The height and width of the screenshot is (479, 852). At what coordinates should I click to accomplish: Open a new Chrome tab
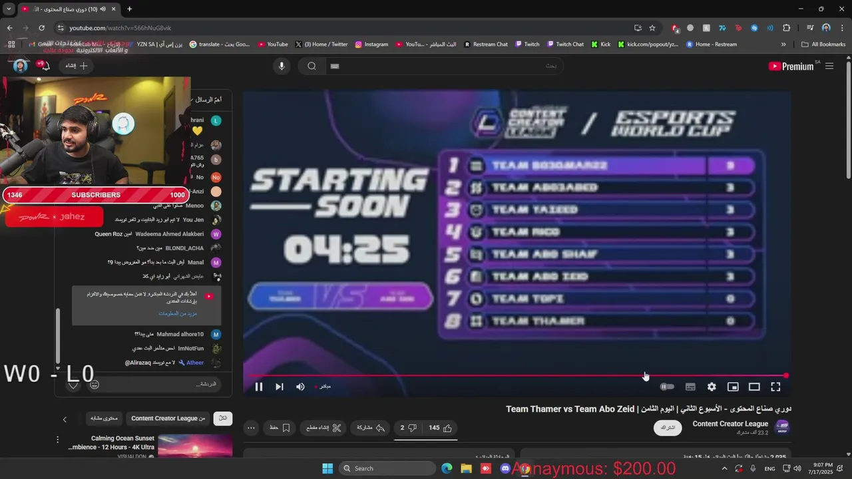[129, 9]
